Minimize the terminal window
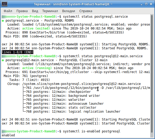The width and height of the screenshot is (155, 139). 142,4
